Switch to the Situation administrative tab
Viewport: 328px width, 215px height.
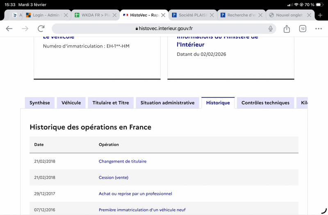pyautogui.click(x=167, y=103)
